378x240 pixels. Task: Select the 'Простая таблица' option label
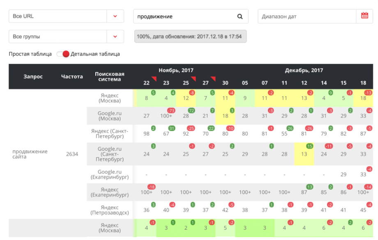30,54
